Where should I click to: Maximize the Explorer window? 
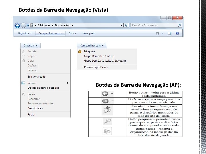(169, 18)
